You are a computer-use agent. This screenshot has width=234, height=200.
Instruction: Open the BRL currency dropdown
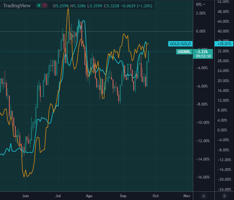(200, 4)
